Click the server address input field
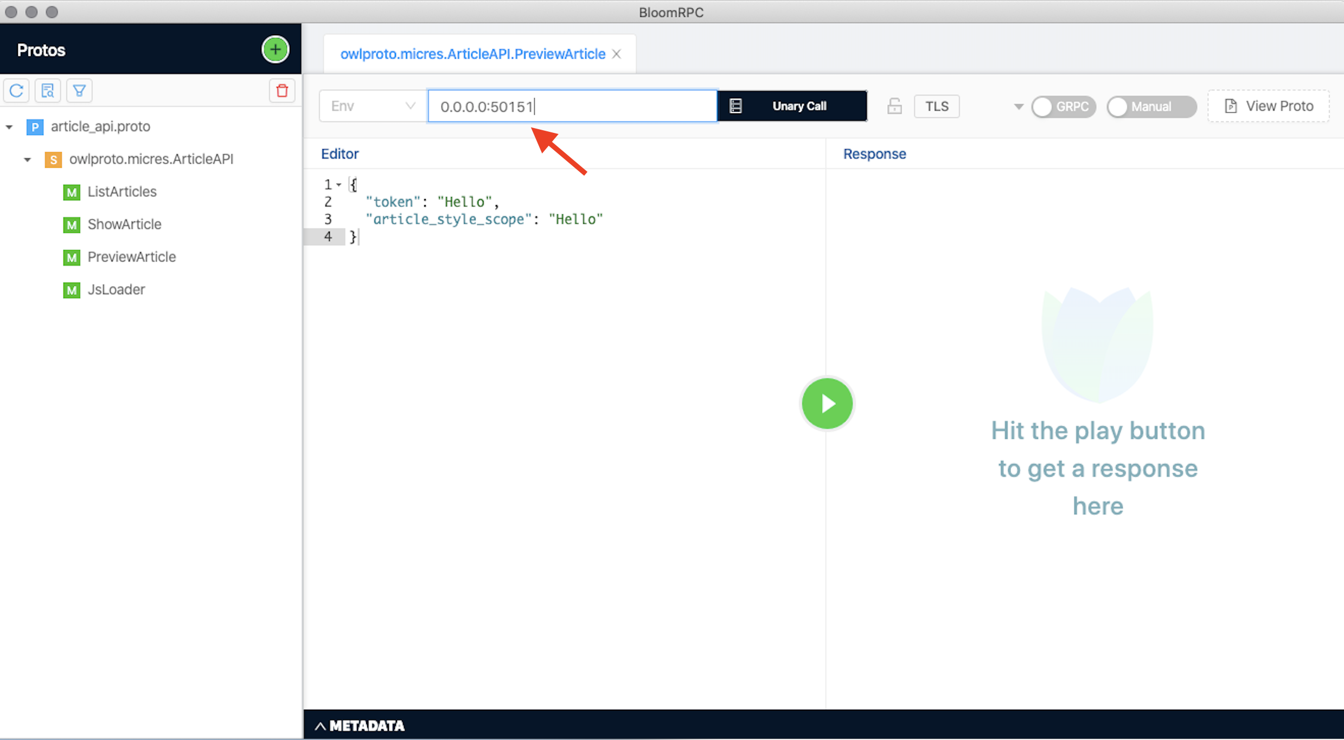Screen dimensions: 1344x740 tap(572, 106)
